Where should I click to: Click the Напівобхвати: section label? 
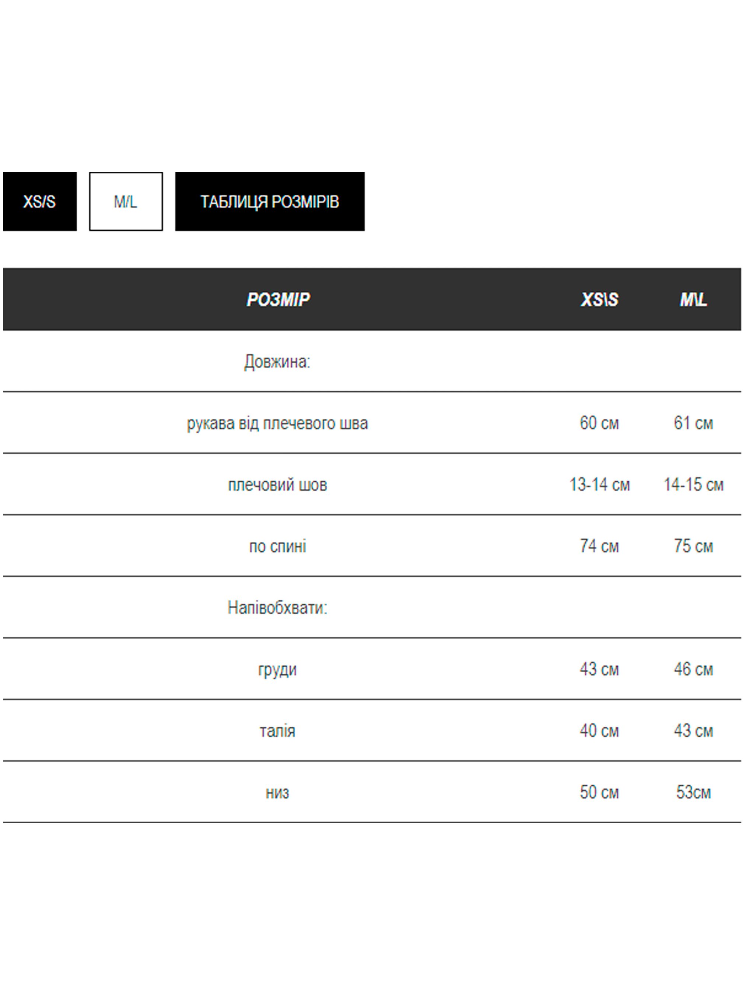[x=277, y=608]
